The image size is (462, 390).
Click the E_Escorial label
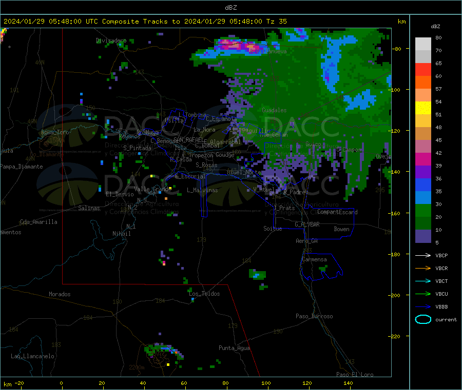(190, 176)
